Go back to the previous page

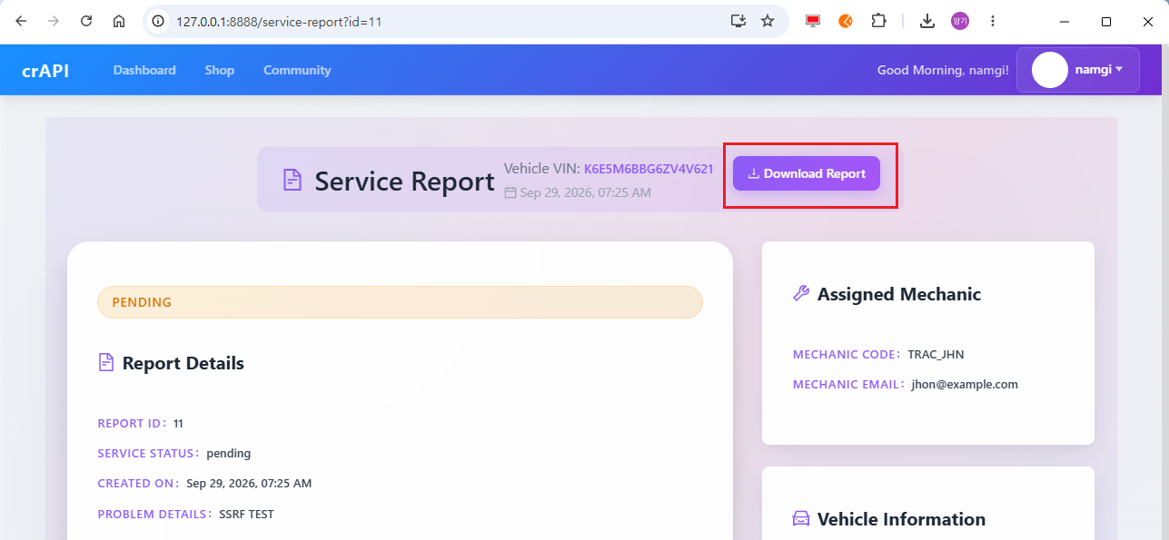point(21,21)
